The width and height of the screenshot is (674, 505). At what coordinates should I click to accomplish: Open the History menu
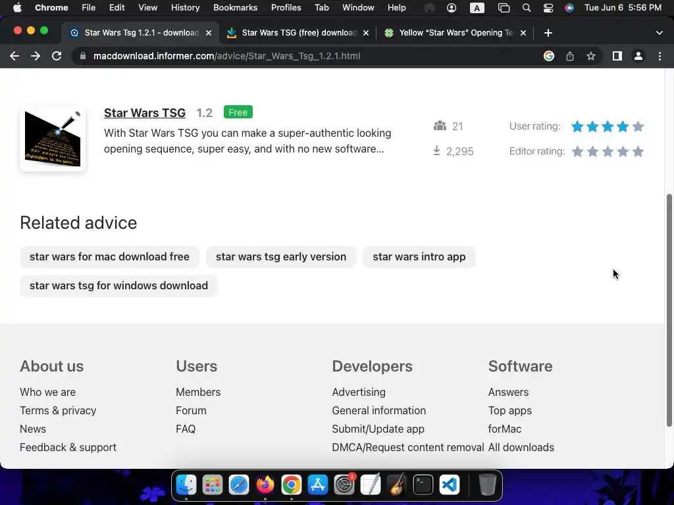(x=185, y=8)
